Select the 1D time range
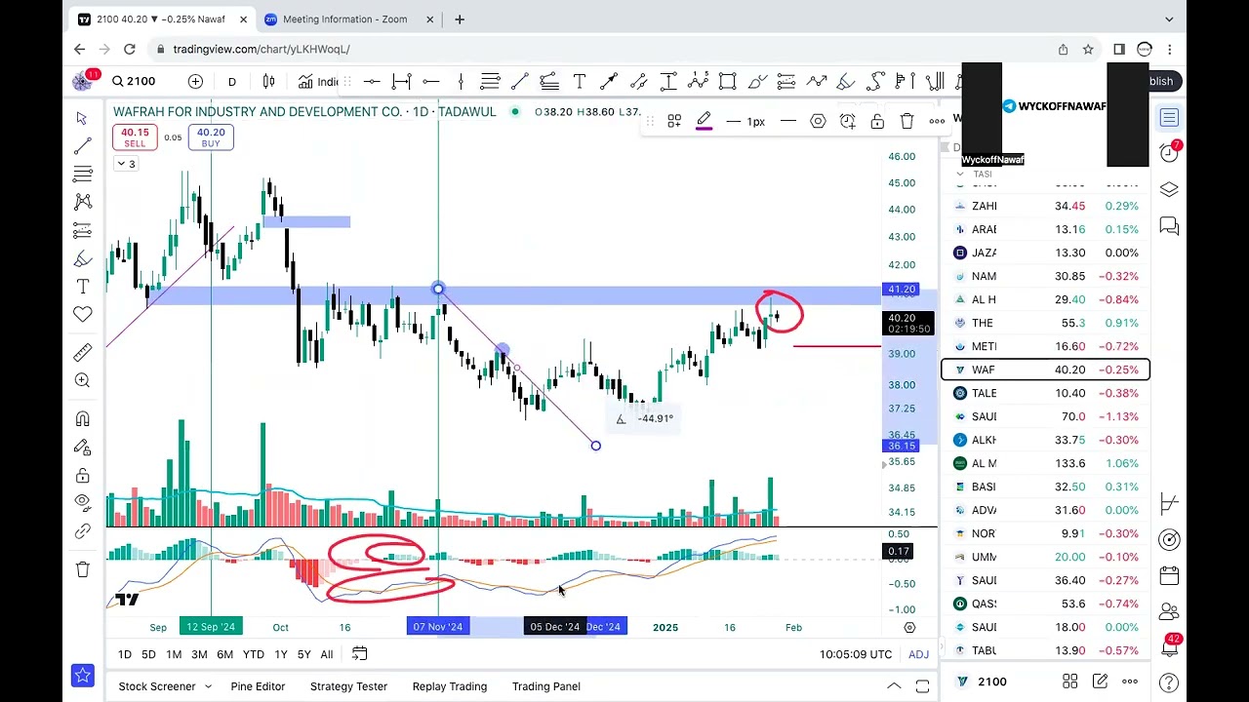The image size is (1249, 702). click(x=125, y=654)
